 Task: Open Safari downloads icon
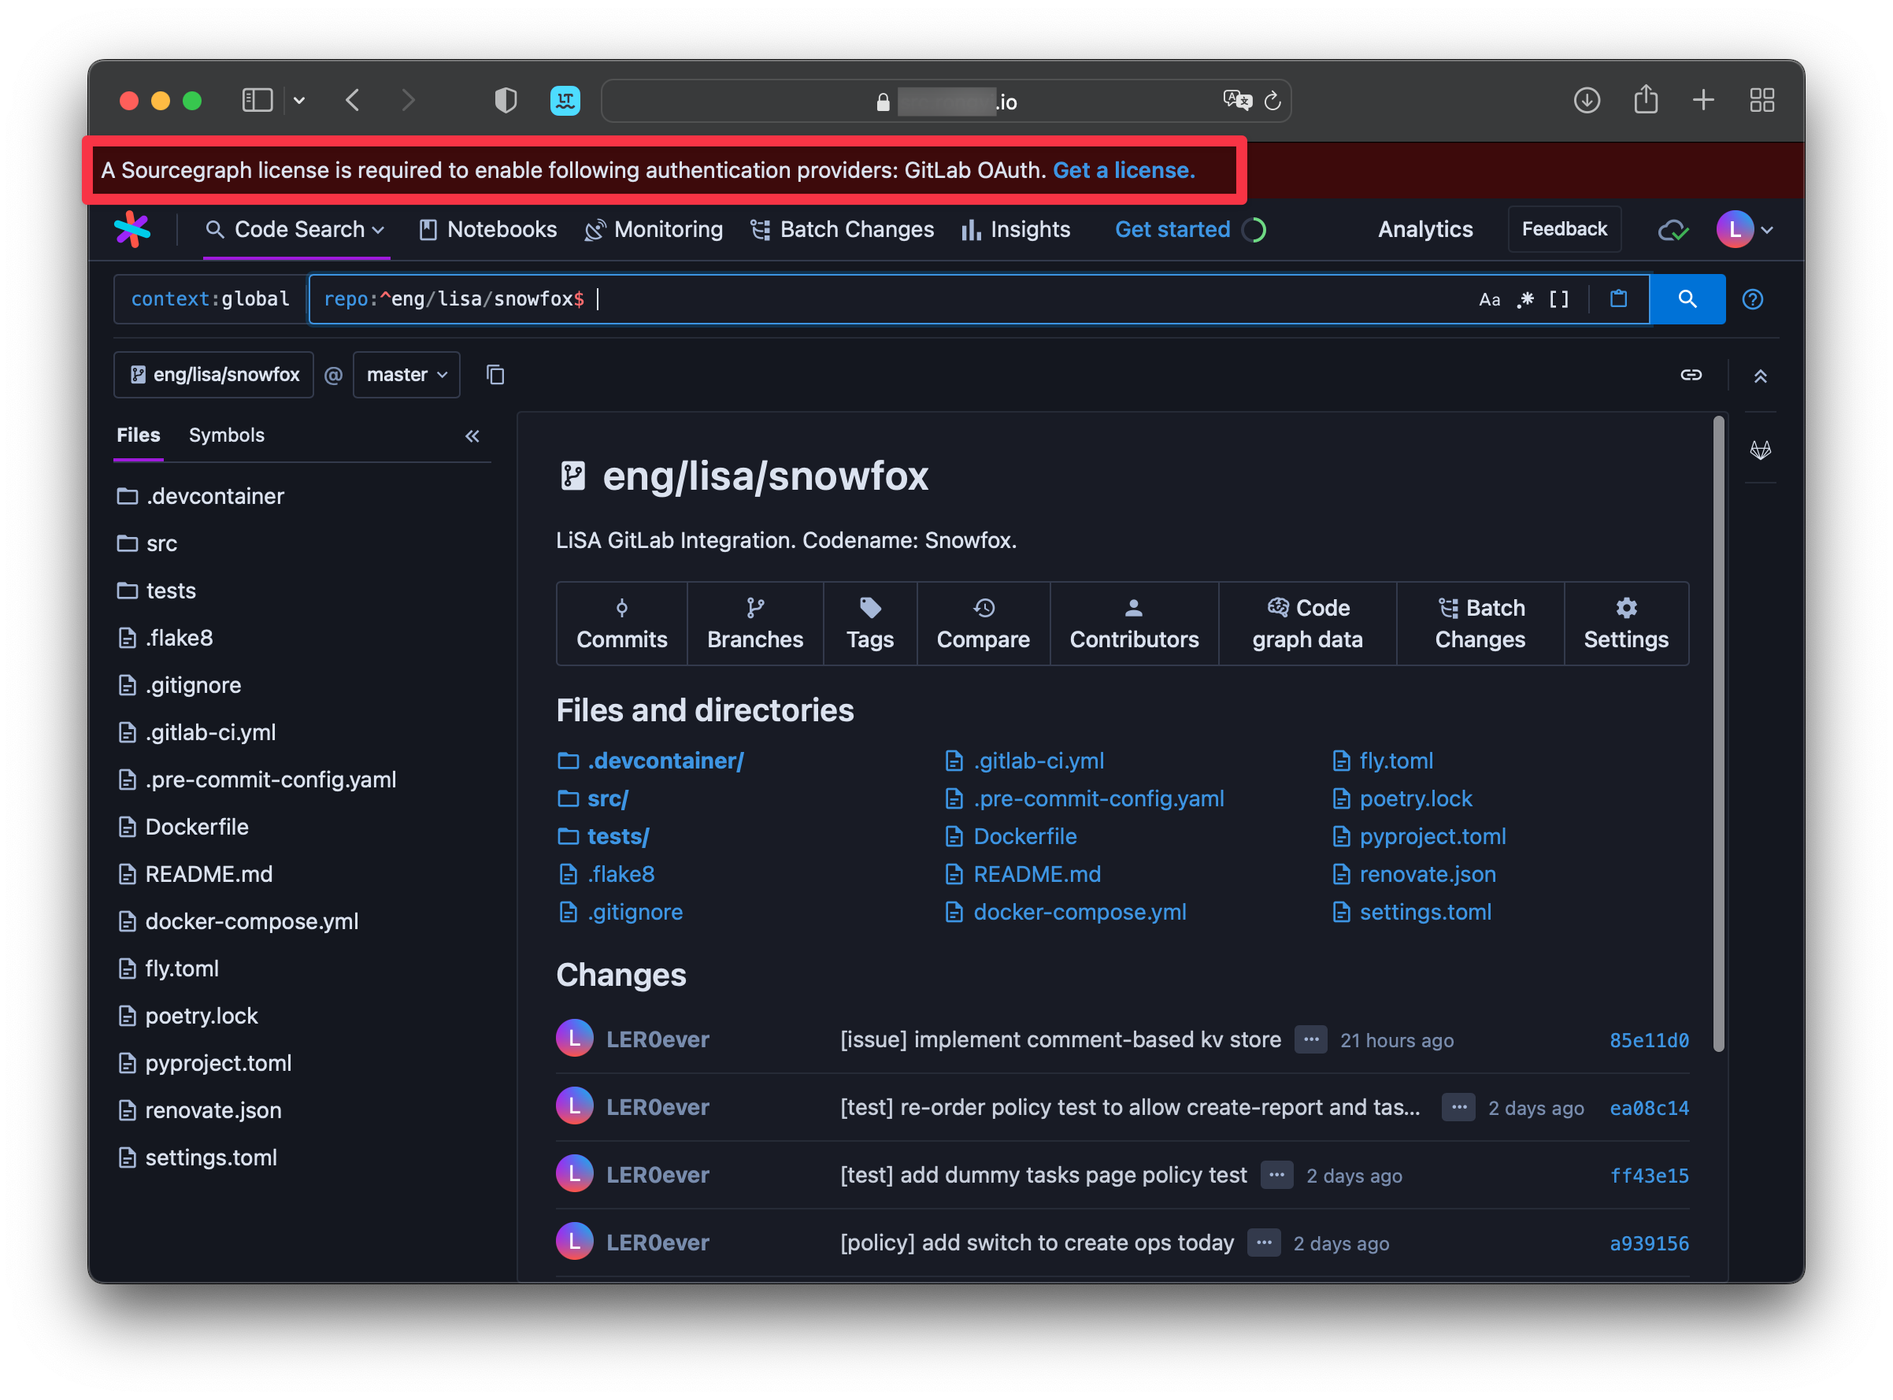(x=1586, y=101)
